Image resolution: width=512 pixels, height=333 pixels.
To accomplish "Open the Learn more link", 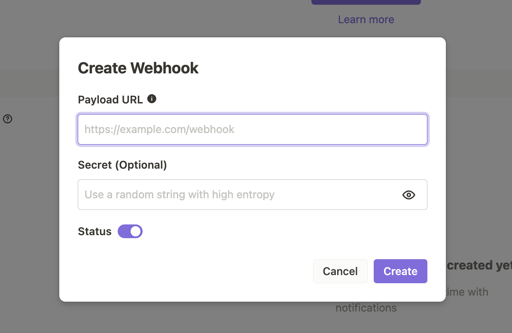I will [x=366, y=19].
